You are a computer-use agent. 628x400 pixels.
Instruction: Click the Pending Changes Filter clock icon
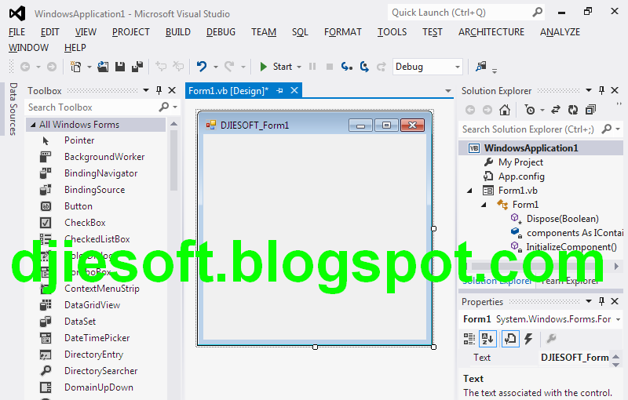pyautogui.click(x=530, y=110)
